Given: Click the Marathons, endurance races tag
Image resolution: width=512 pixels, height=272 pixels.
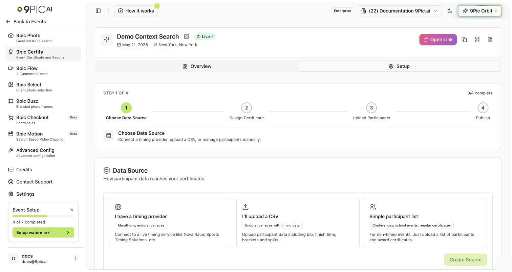Looking at the screenshot, I should click(x=141, y=225).
